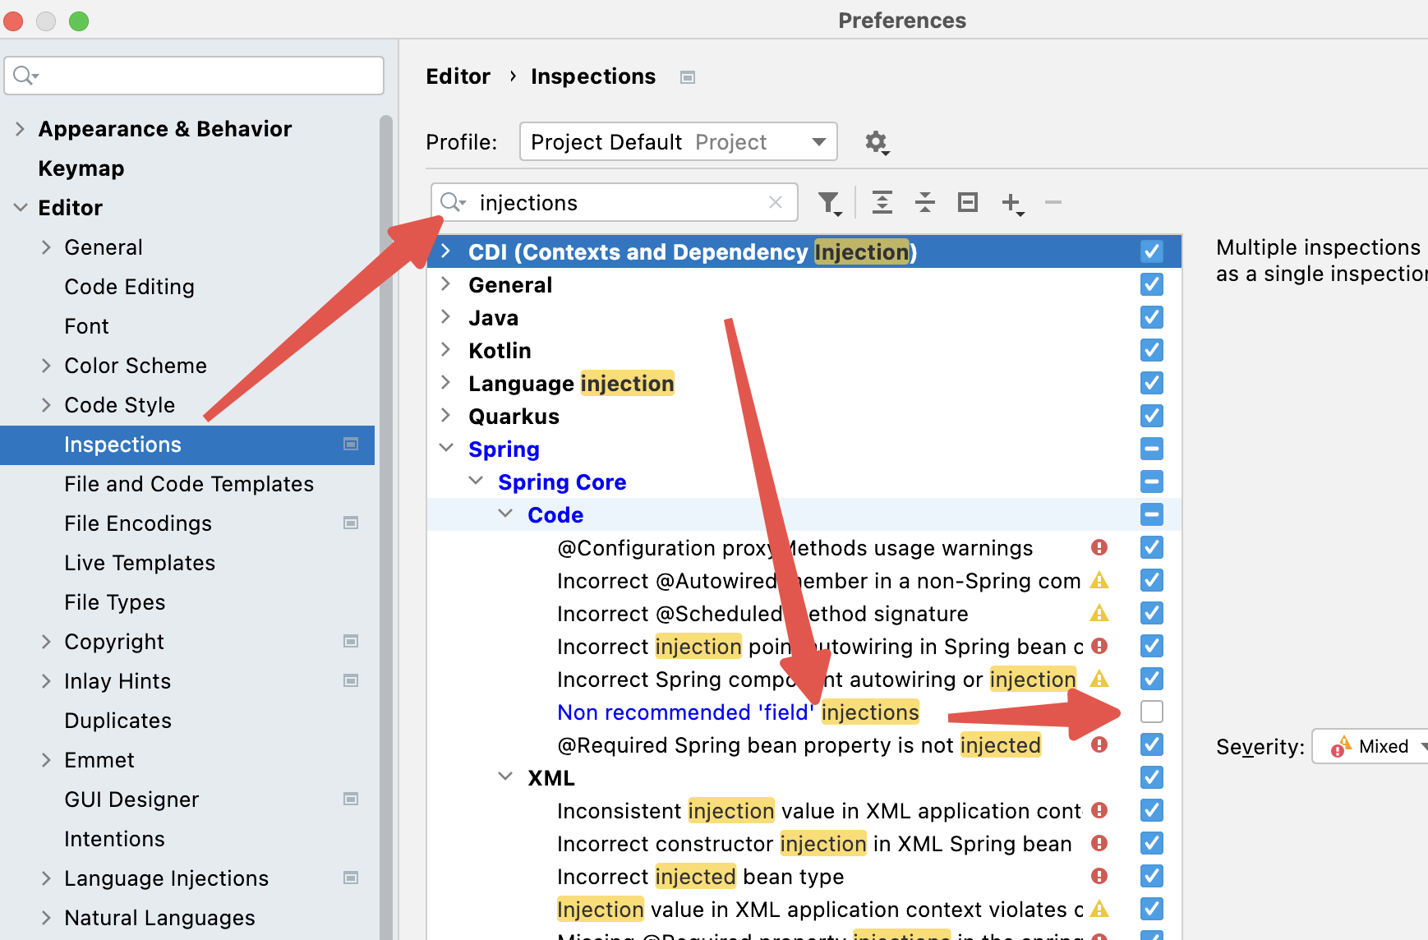
Task: Collapse all inspection tree nodes
Action: point(925,202)
